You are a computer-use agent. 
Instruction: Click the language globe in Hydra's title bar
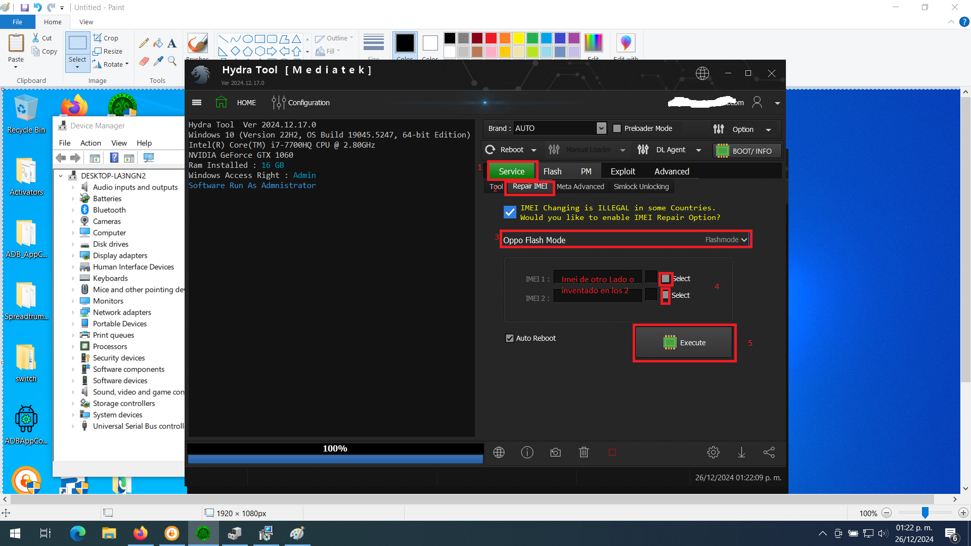tap(702, 73)
